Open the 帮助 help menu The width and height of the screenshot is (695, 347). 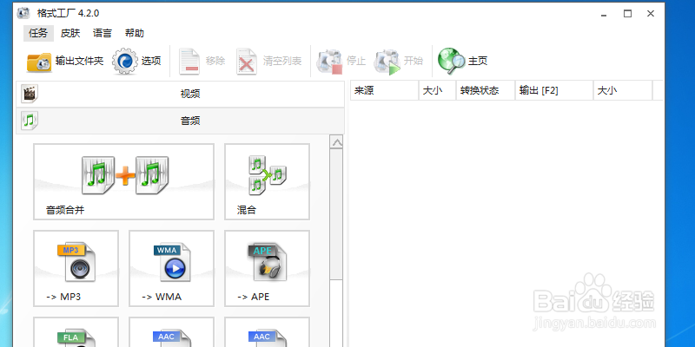click(135, 33)
